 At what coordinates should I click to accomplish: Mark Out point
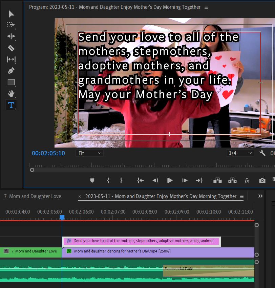click(121, 181)
